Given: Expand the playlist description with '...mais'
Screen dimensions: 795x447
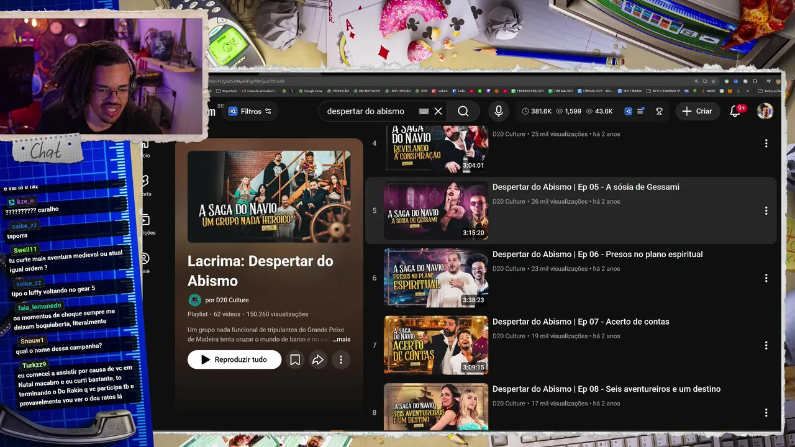Looking at the screenshot, I should [x=341, y=340].
